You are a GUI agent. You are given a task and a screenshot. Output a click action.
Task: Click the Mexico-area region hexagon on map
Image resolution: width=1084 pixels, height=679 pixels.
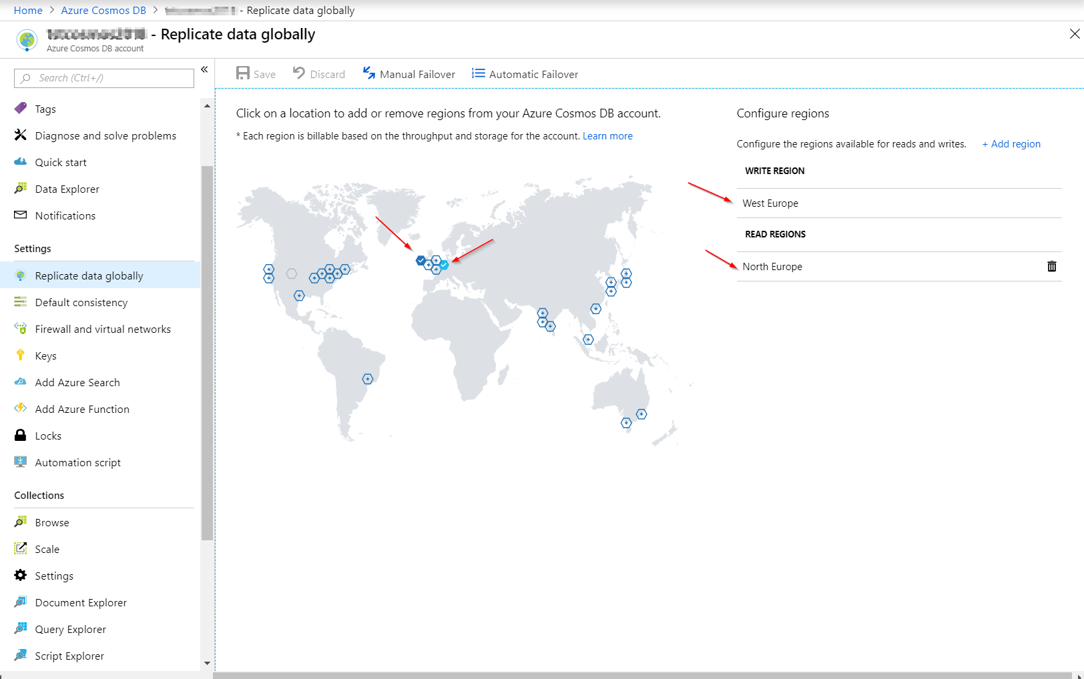pos(299,295)
